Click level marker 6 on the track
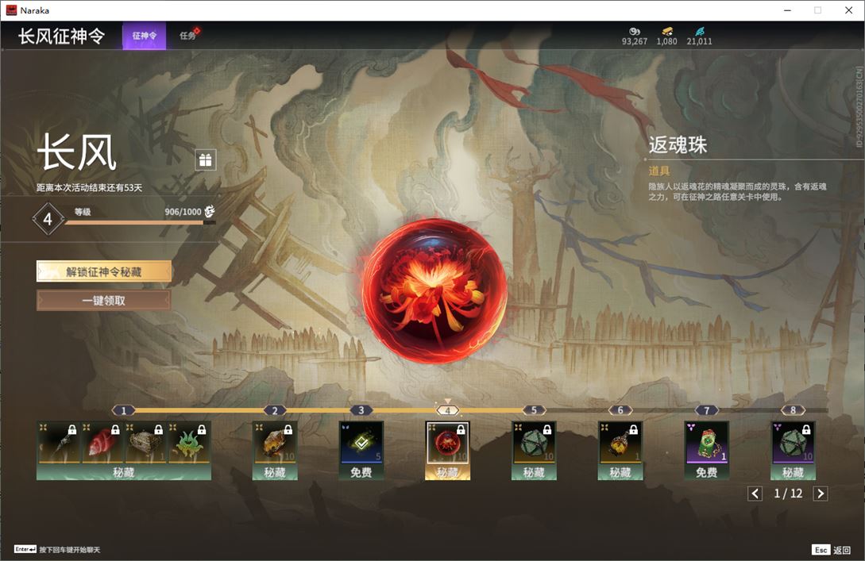Viewport: 865px width, 561px height. pyautogui.click(x=620, y=410)
